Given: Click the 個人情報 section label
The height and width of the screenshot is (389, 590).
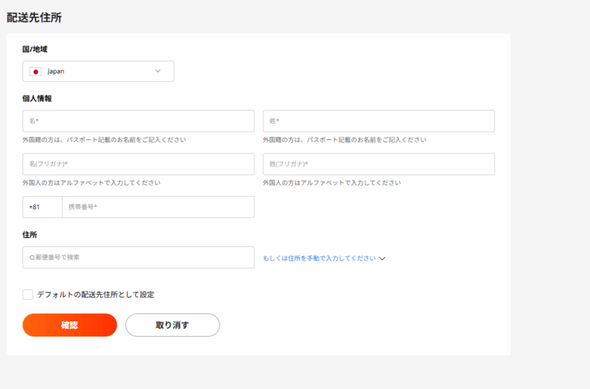Looking at the screenshot, I should pos(37,98).
